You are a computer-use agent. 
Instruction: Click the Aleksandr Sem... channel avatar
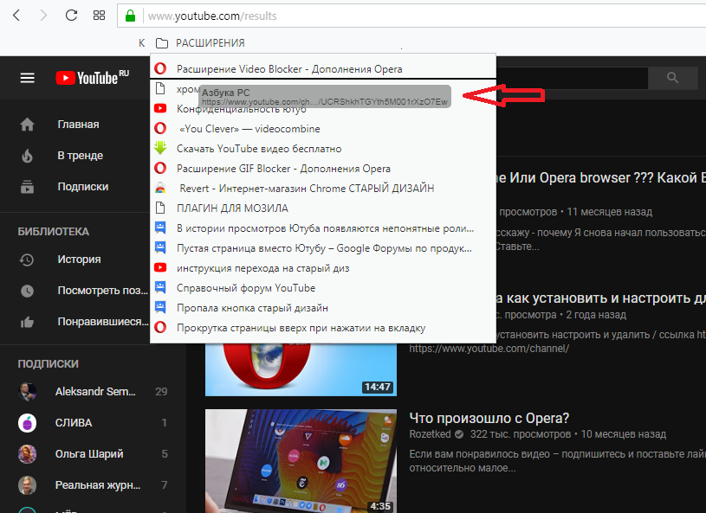pos(27,392)
